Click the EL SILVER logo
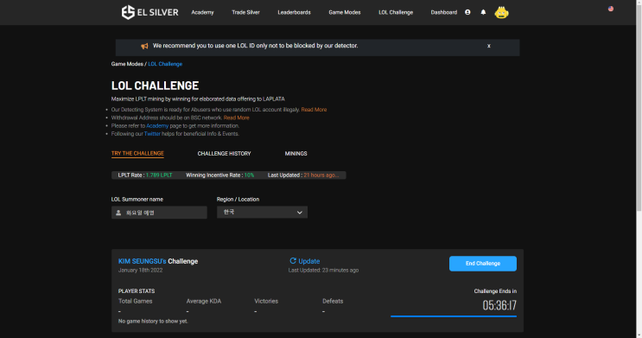642x338 pixels. pyautogui.click(x=149, y=12)
